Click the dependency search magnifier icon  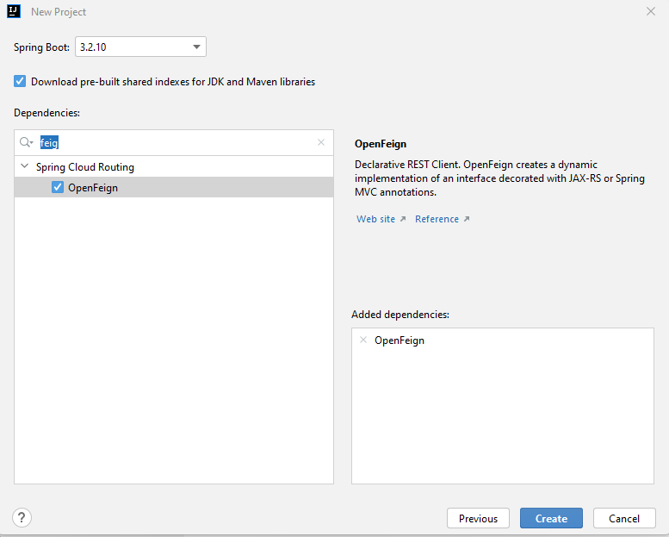coord(26,142)
